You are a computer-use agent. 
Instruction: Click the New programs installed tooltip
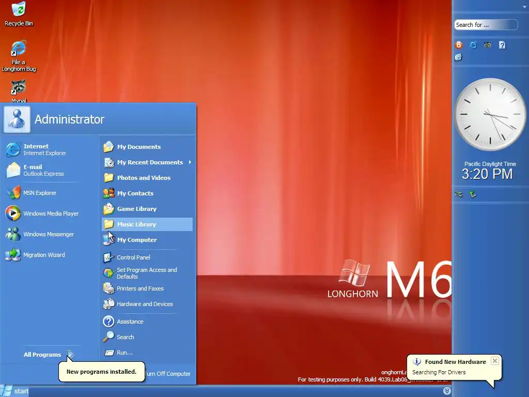pos(102,372)
